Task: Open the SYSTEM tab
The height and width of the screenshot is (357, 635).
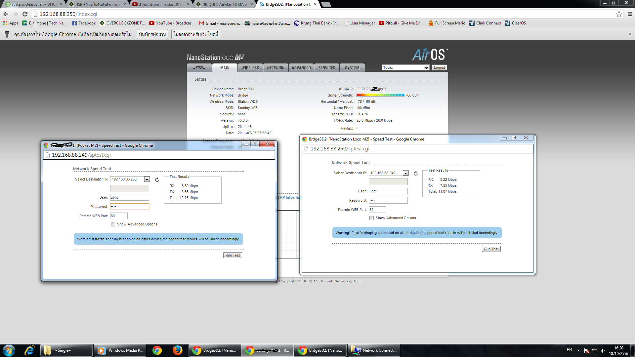Action: [352, 68]
